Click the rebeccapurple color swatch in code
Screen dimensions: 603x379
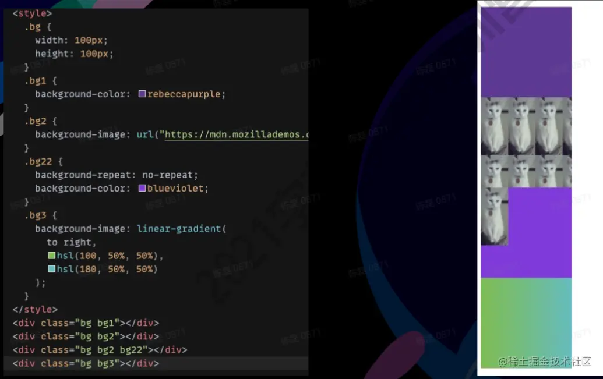(x=142, y=94)
